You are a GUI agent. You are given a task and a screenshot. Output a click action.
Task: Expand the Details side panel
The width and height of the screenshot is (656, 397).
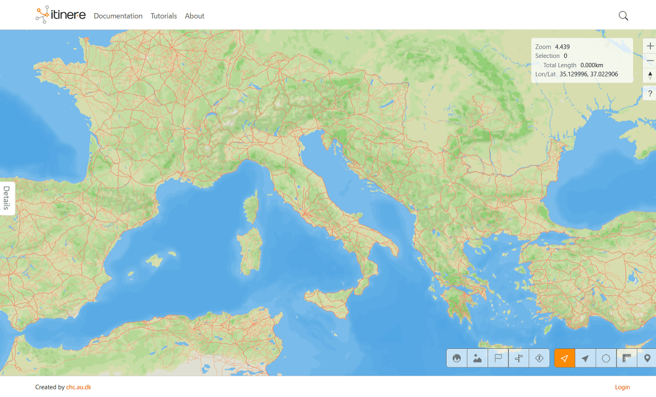7,198
